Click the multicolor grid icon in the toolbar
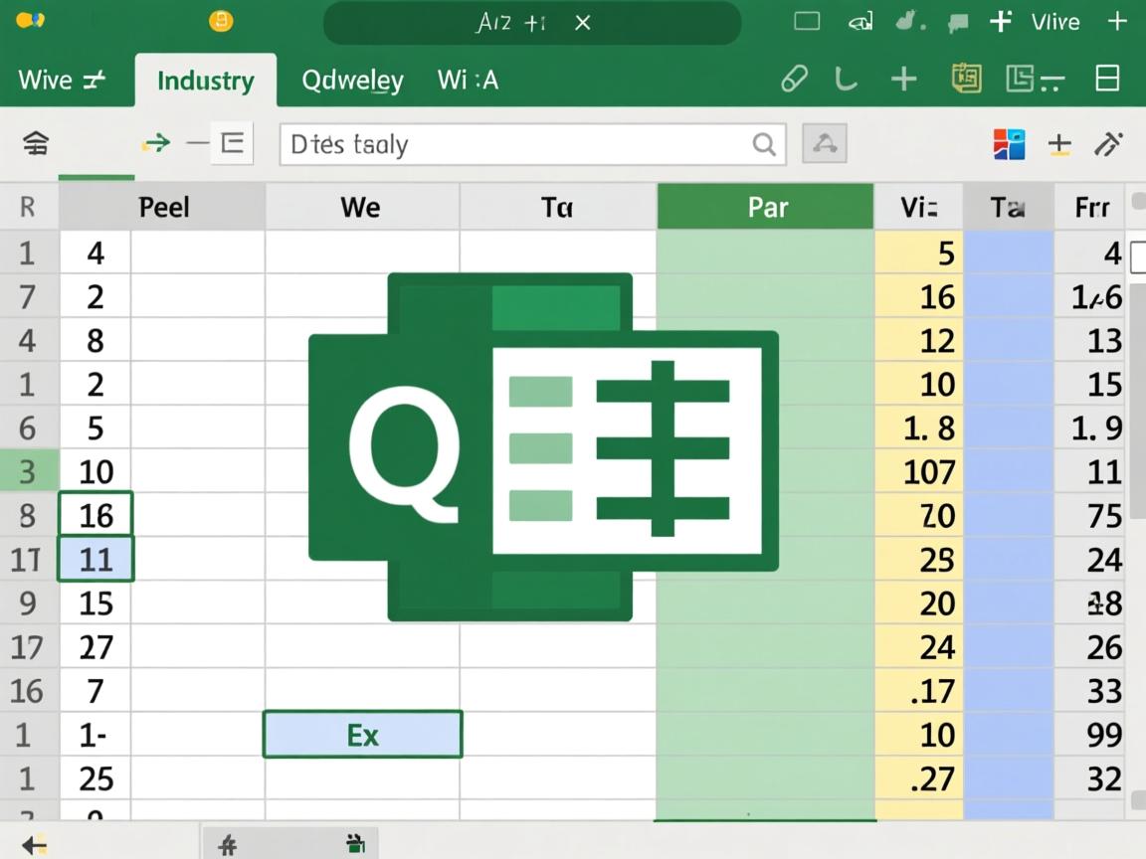Viewport: 1146px width, 859px height. [1009, 144]
